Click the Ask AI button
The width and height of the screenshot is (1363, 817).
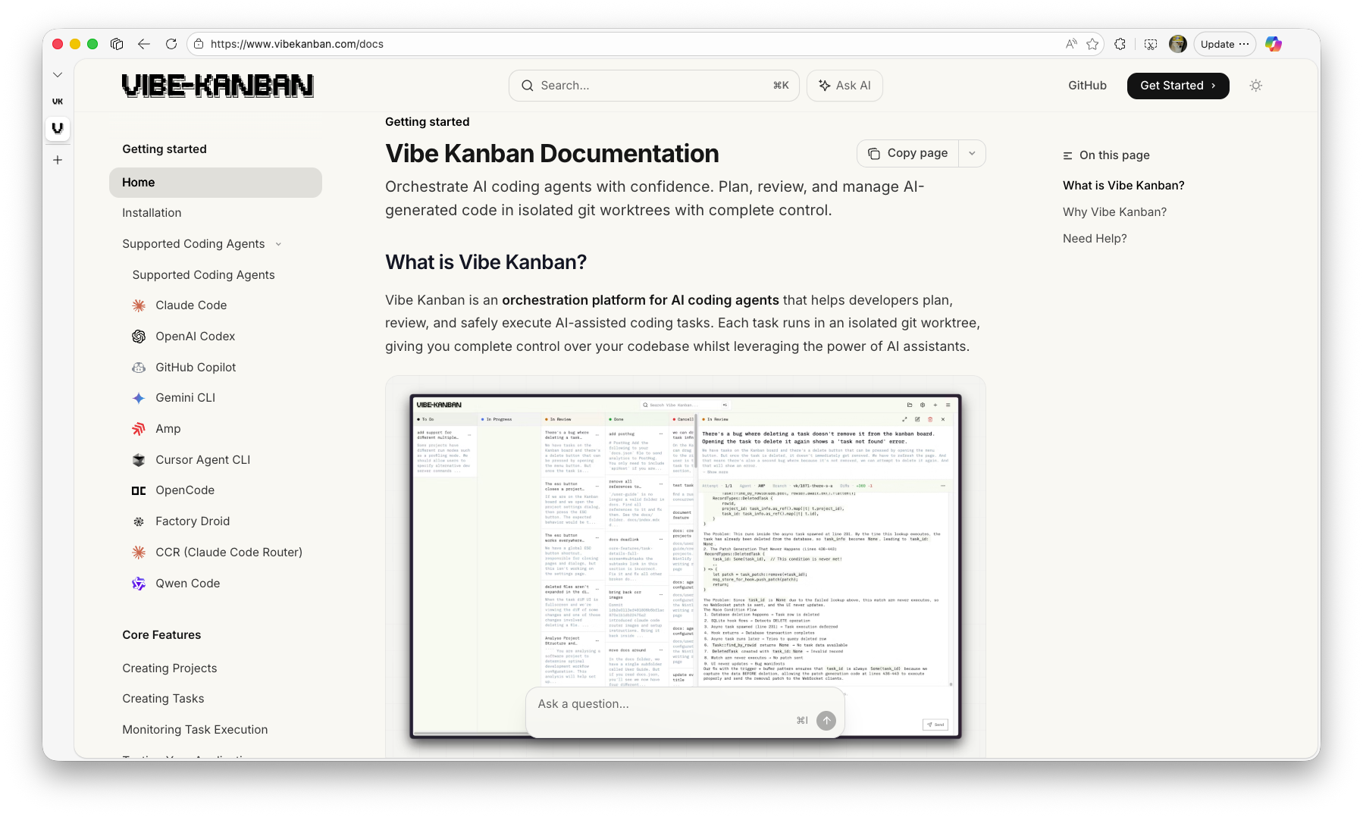(x=844, y=86)
